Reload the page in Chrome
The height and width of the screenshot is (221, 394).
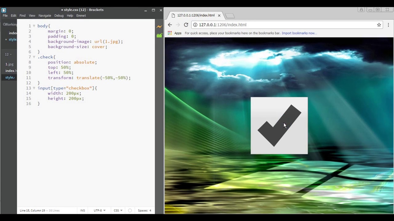pos(186,25)
